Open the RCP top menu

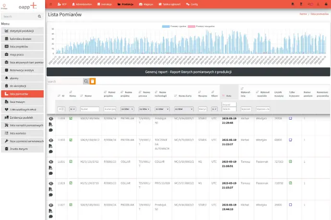[x=62, y=4]
